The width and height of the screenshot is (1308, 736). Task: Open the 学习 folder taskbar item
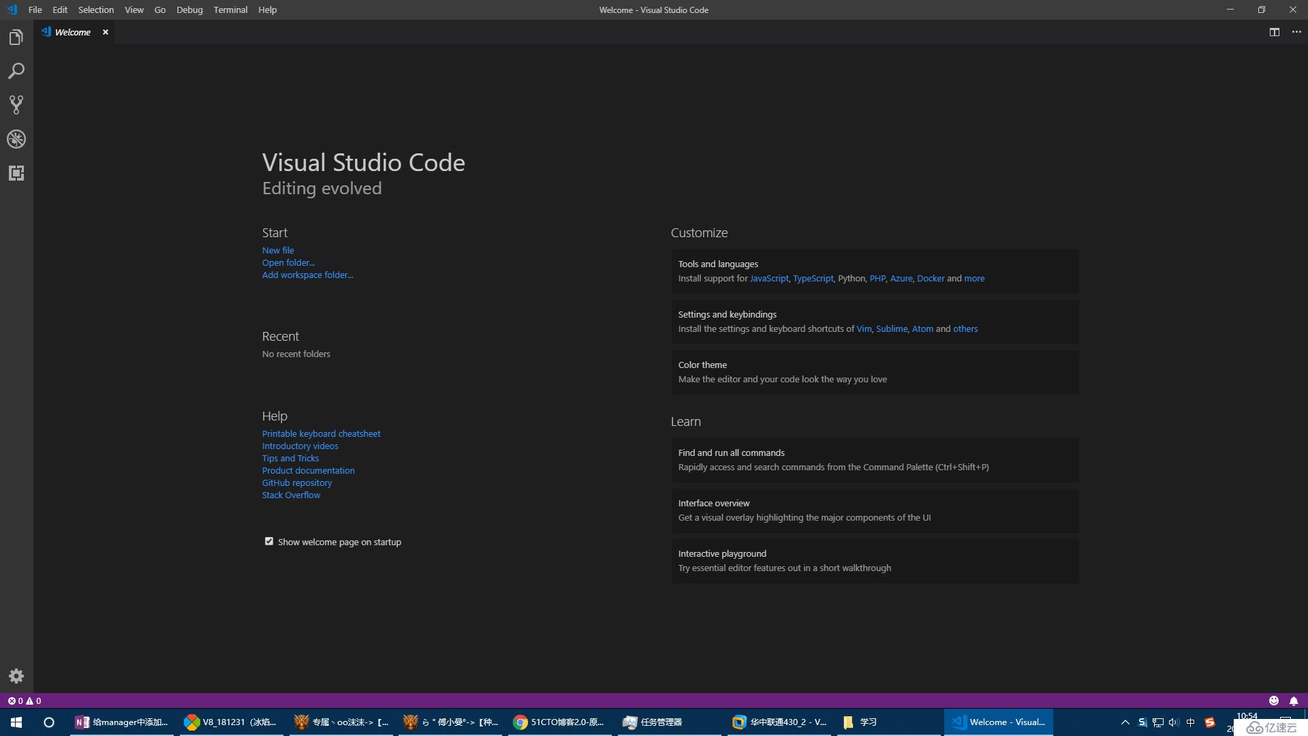889,722
